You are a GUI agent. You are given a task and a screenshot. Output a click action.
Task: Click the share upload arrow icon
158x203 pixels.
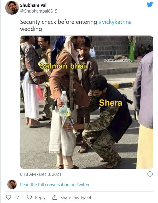55,197
